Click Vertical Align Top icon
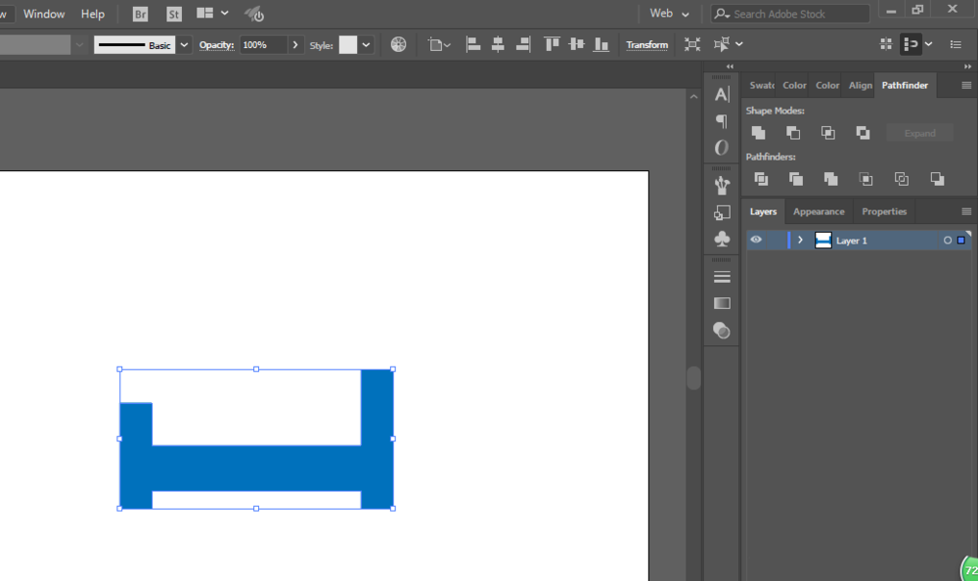 tap(552, 44)
